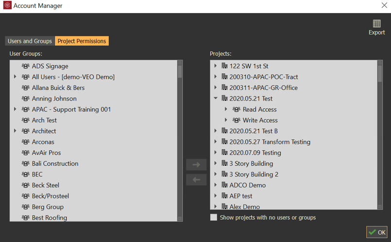Click the move-left arrow button

[x=196, y=180]
